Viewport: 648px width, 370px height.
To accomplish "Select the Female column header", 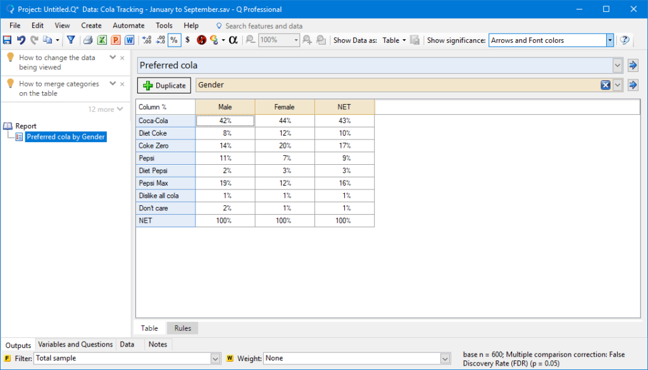I will 285,107.
